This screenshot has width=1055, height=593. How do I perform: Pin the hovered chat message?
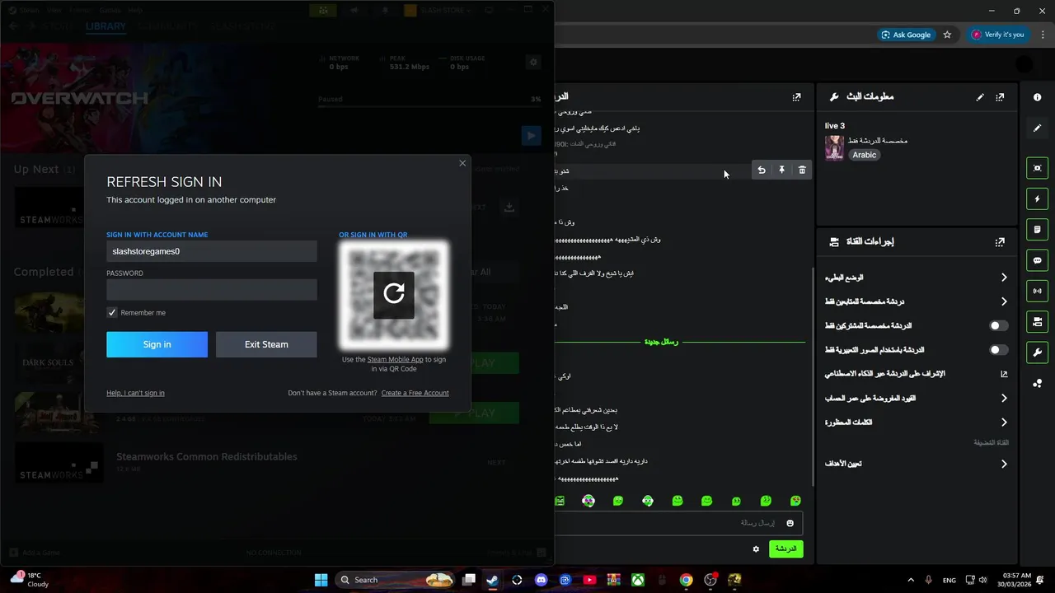782,170
